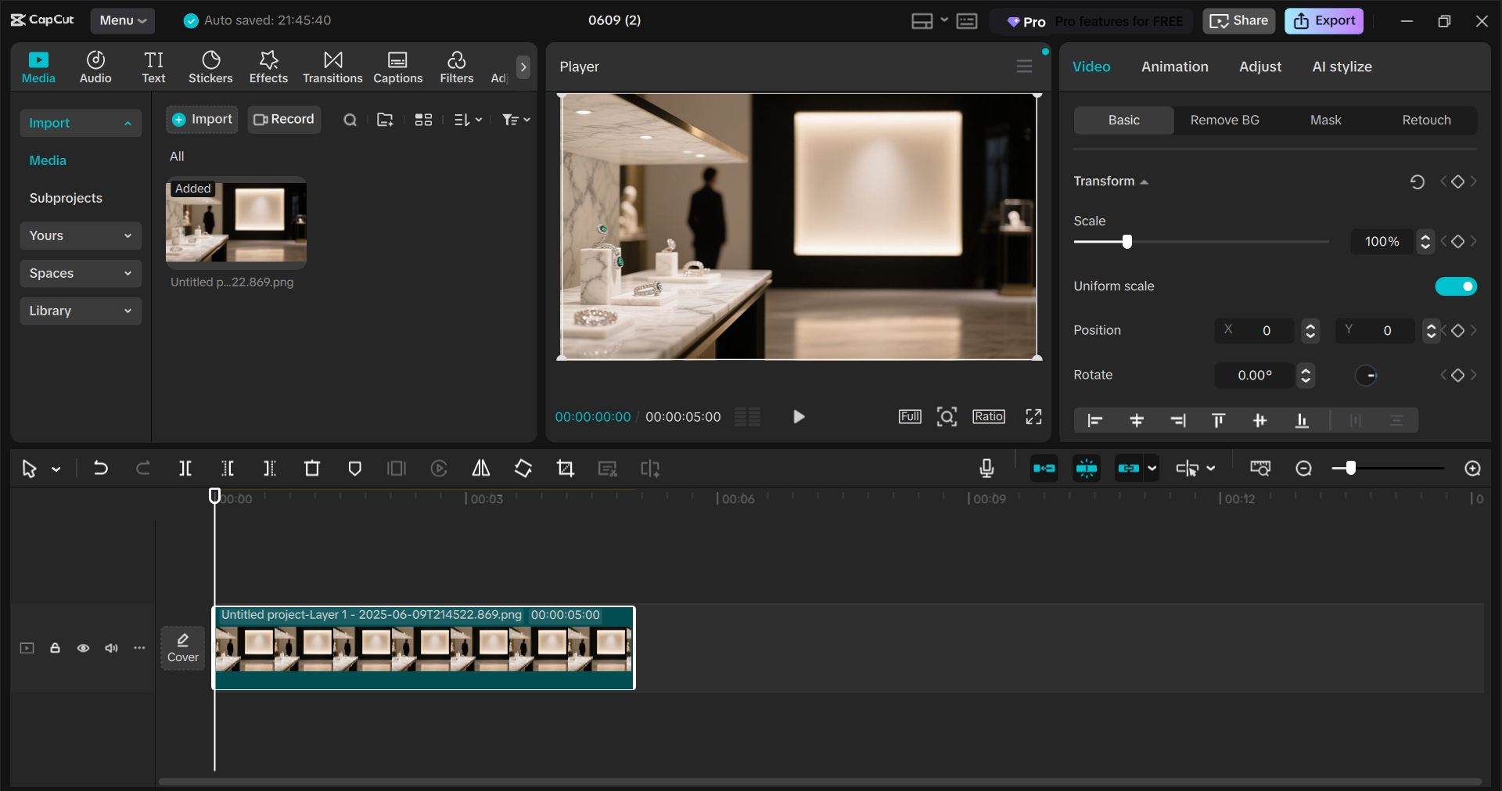This screenshot has width=1502, height=791.
Task: Click the Split clip icon in timeline toolbar
Action: (x=185, y=469)
